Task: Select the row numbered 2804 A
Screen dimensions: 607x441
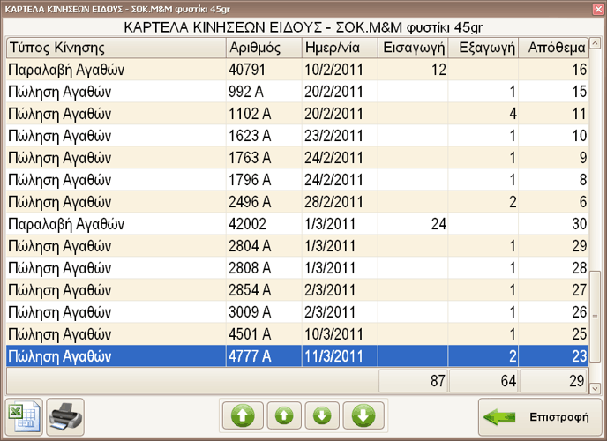Action: 297,246
